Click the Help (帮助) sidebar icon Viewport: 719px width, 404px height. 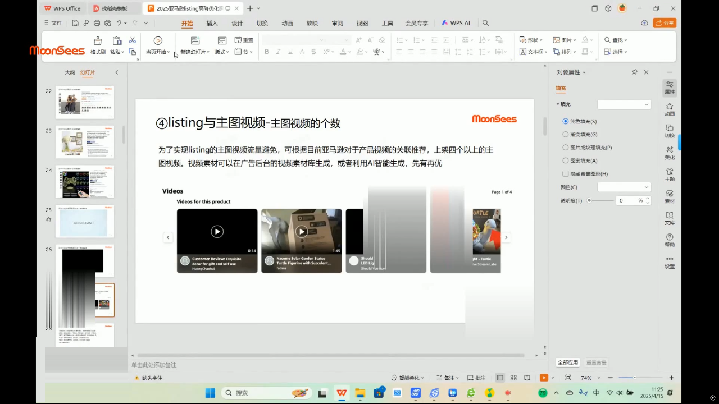point(670,240)
